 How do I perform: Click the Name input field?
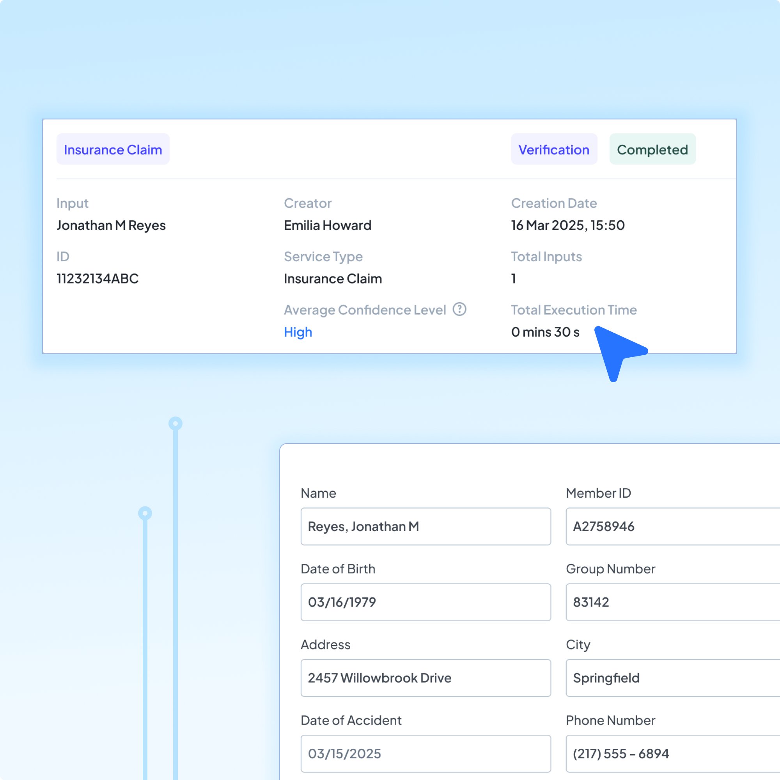(425, 526)
